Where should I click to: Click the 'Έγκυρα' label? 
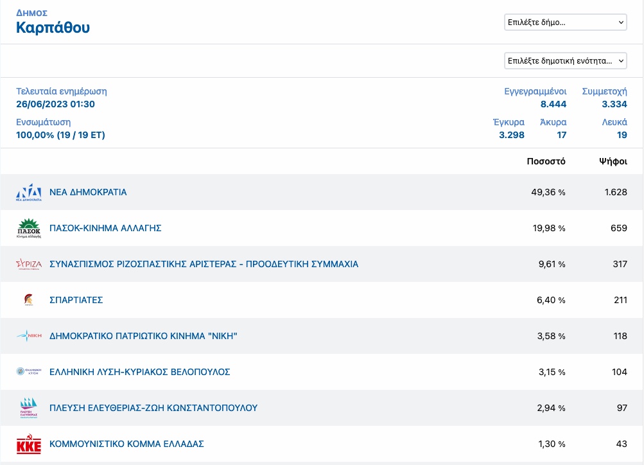509,122
